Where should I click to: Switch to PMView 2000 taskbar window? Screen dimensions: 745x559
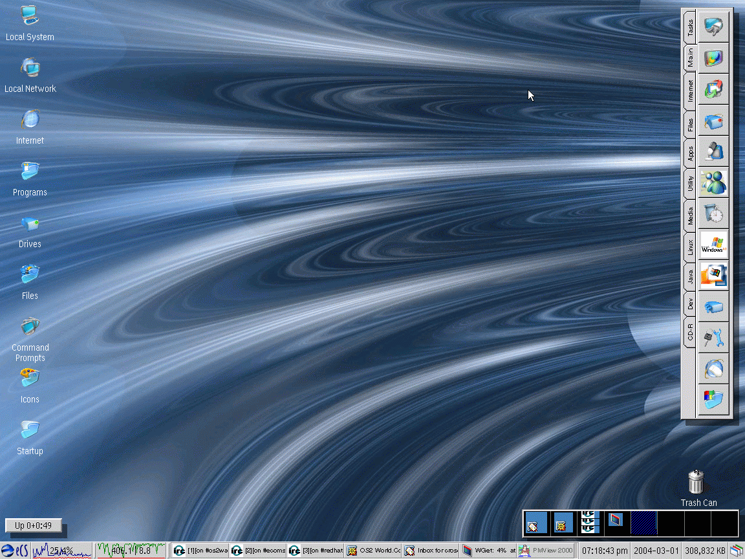click(x=546, y=551)
